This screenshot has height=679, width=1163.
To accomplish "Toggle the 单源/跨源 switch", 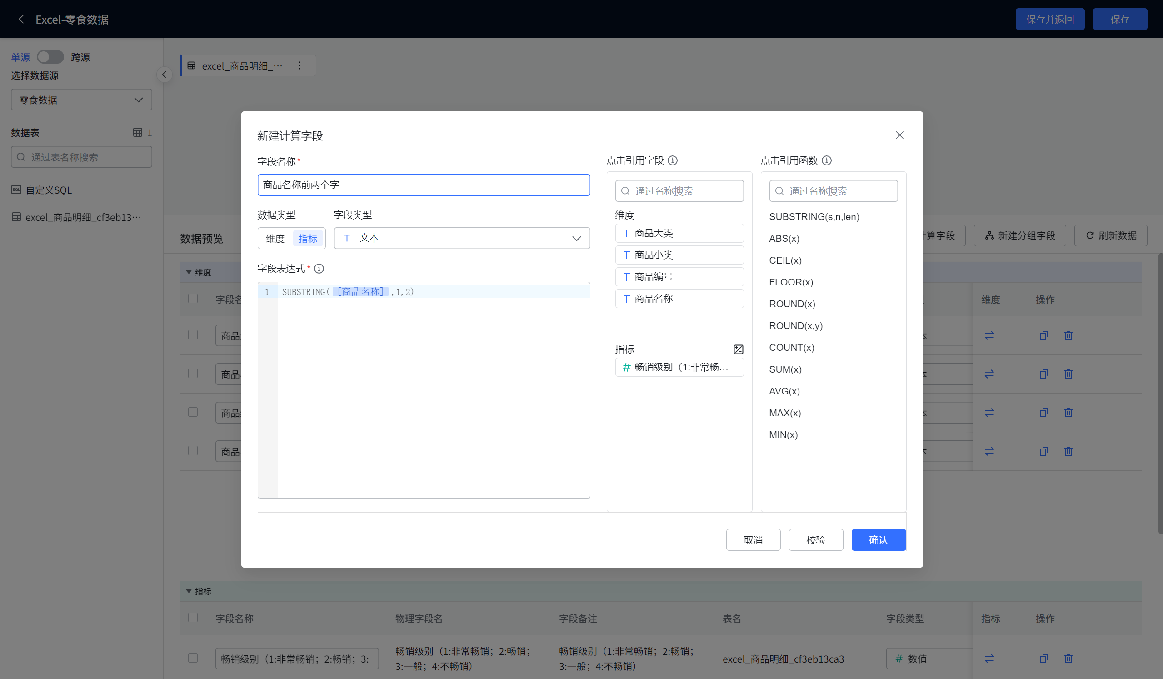I will point(50,57).
